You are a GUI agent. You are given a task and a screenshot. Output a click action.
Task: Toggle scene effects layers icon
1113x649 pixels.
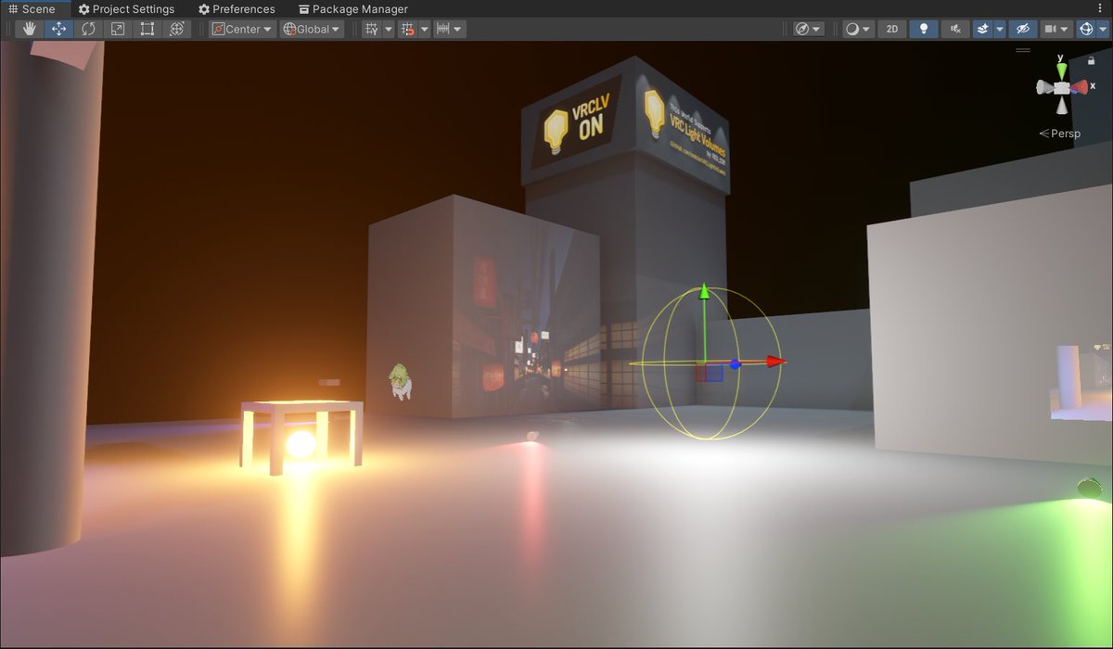tap(983, 29)
